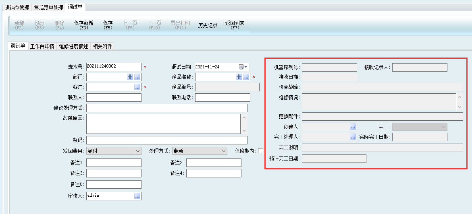Open the 相关附件 tab

[102, 46]
